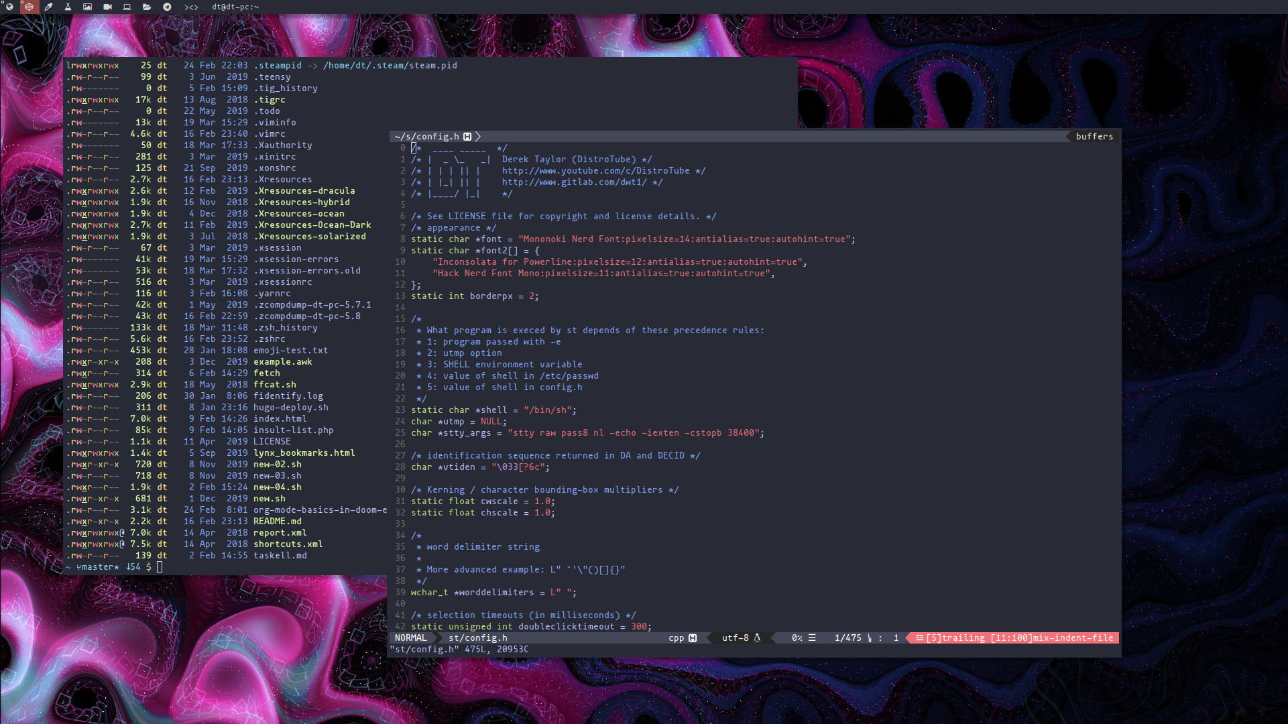The image size is (1288, 724).
Task: Click the youtube.com/c/DistroTube URL in comment
Action: [595, 171]
